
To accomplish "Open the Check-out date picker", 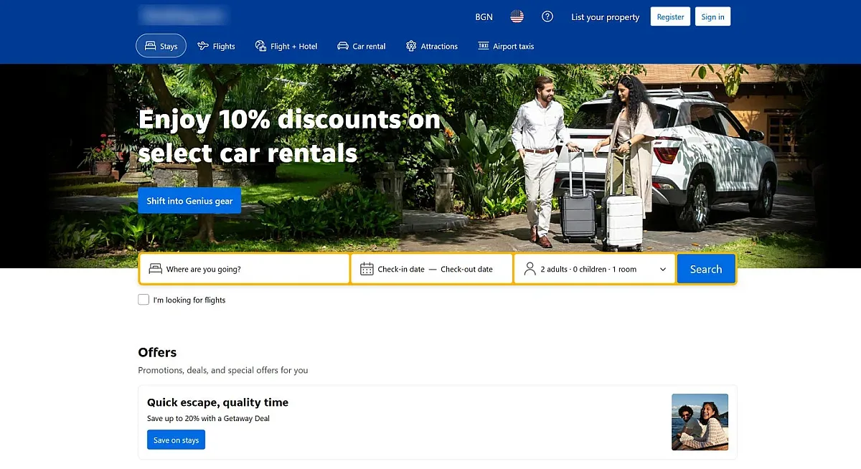I will pyautogui.click(x=466, y=269).
